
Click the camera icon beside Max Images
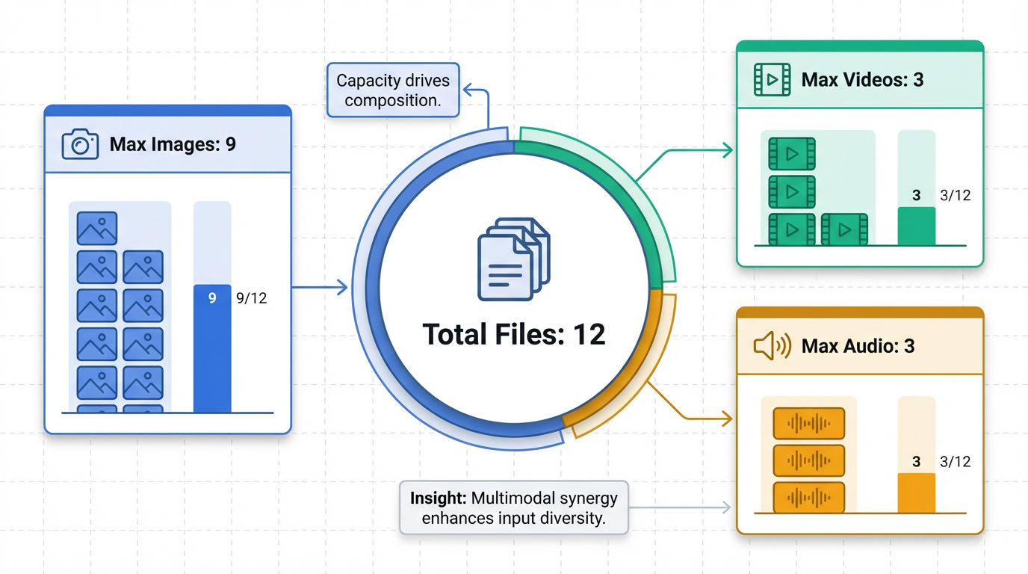80,144
